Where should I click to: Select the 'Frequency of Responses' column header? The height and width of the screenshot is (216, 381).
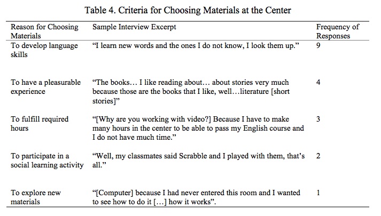pos(338,31)
